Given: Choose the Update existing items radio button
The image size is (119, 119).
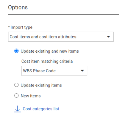Looking at the screenshot, I should (x=16, y=85).
